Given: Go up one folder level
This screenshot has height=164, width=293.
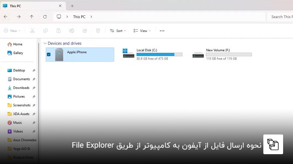Looking at the screenshot, I should coord(32,17).
